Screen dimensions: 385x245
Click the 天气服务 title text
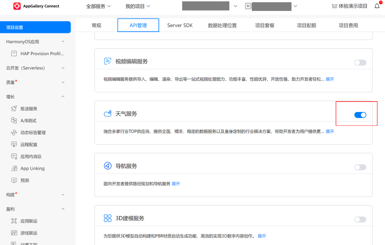[126, 114]
